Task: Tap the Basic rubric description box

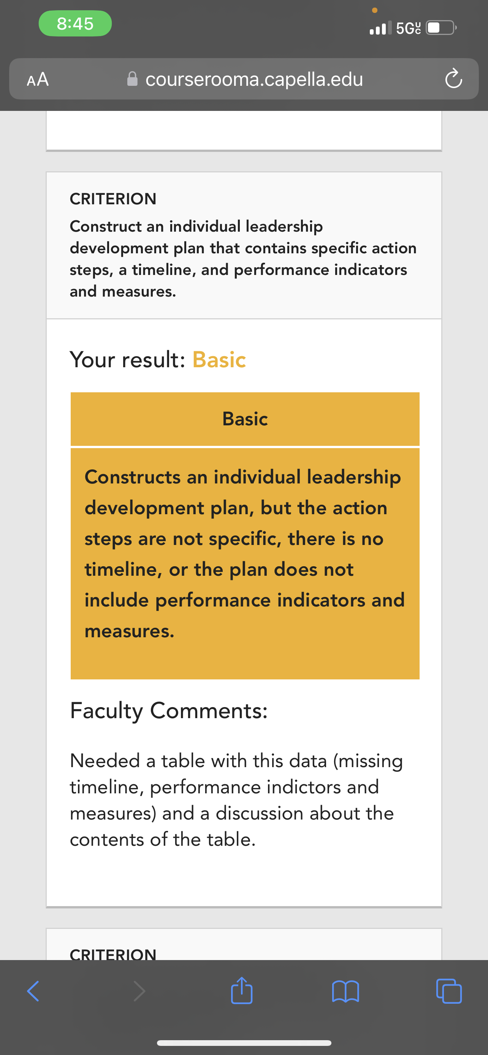Action: click(245, 564)
